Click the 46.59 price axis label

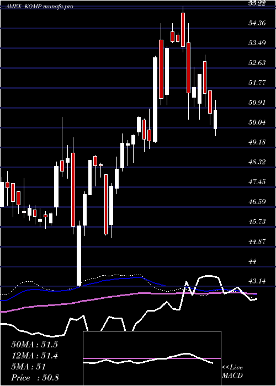click(x=257, y=202)
